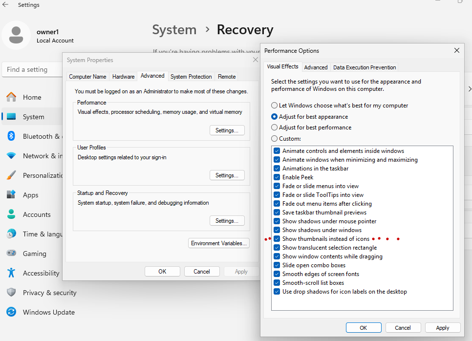Image resolution: width=472 pixels, height=341 pixels.
Task: Open Bluetooth settings via its icon
Action: (x=11, y=136)
